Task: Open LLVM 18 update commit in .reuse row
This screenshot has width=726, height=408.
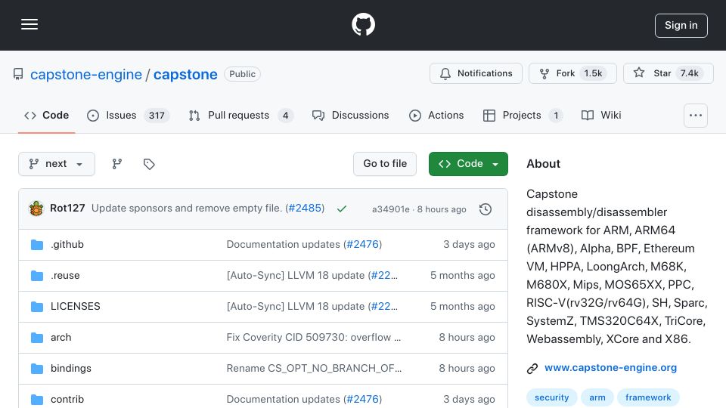Action: [296, 275]
